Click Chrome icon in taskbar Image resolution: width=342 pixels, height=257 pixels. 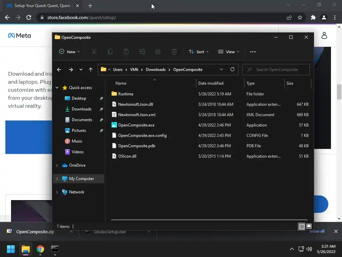pos(40,249)
